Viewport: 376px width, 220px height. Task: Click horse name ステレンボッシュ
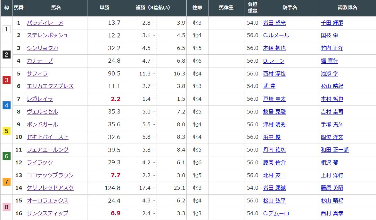point(47,35)
